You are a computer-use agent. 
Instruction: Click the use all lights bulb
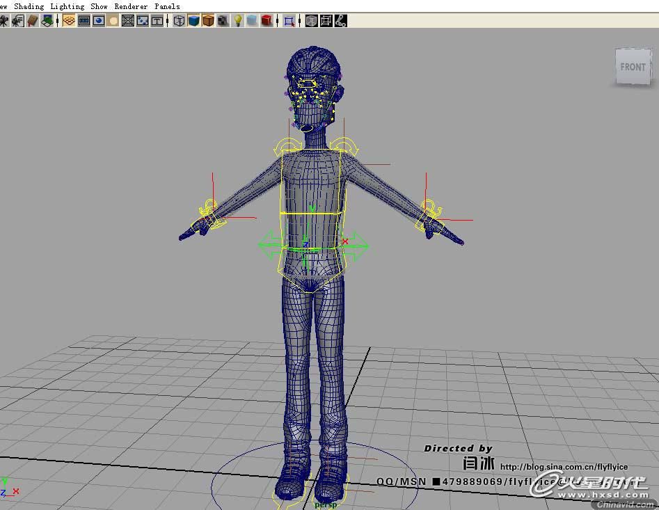[238, 21]
